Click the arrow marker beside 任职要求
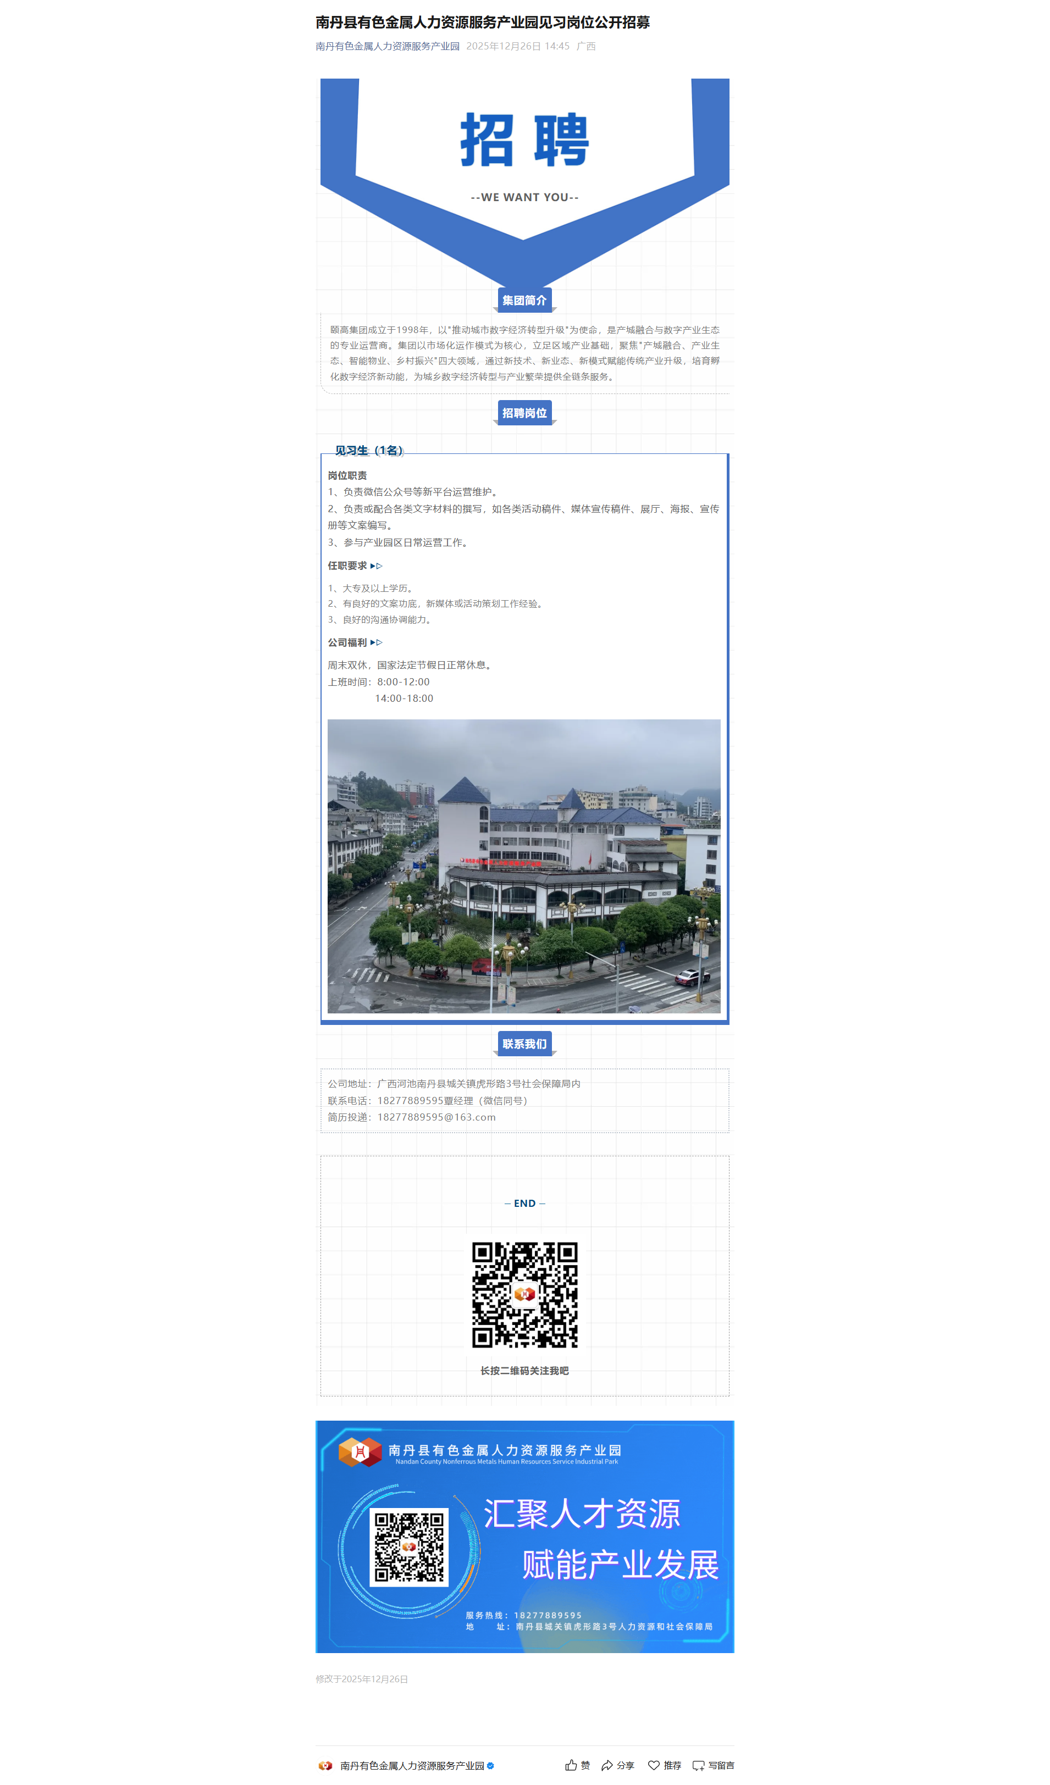 (x=376, y=566)
